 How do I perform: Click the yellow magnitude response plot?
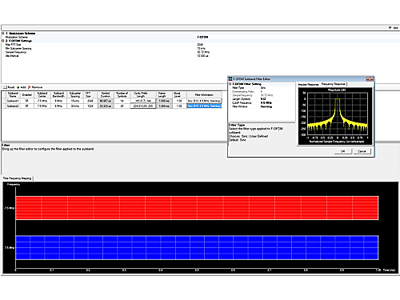coord(338,114)
